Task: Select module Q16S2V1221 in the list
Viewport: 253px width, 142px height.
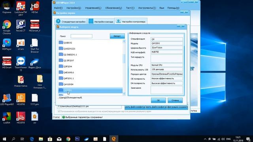Action: coord(91,49)
